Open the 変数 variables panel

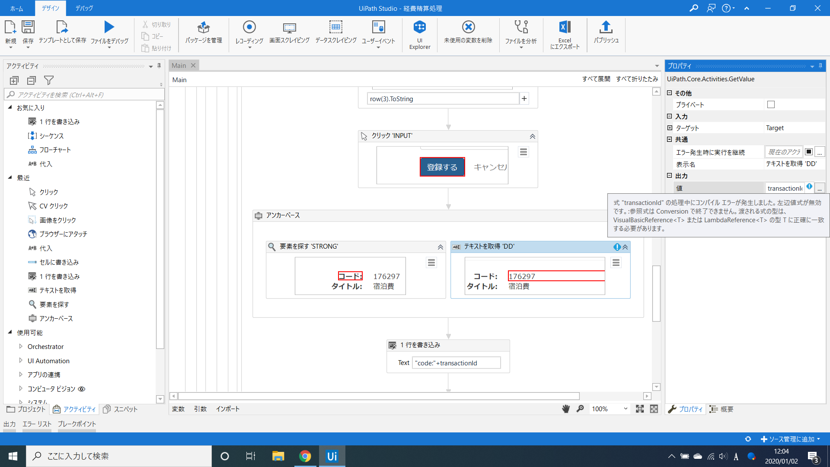click(178, 409)
